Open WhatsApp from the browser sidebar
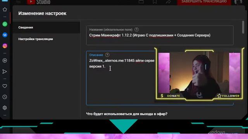Screen dimensions: 248x139 [x=5, y=24]
